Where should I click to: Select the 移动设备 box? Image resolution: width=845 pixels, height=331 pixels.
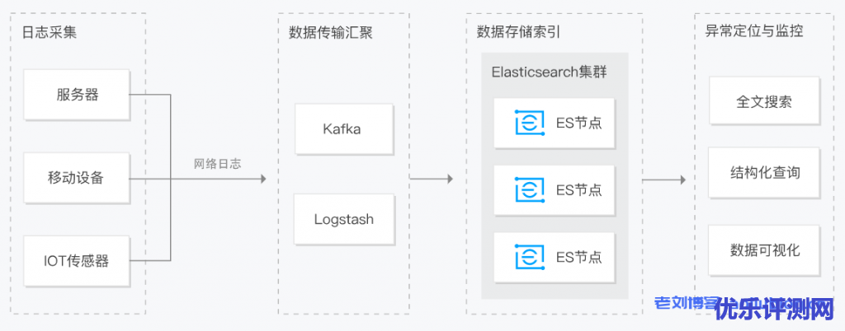click(x=78, y=178)
